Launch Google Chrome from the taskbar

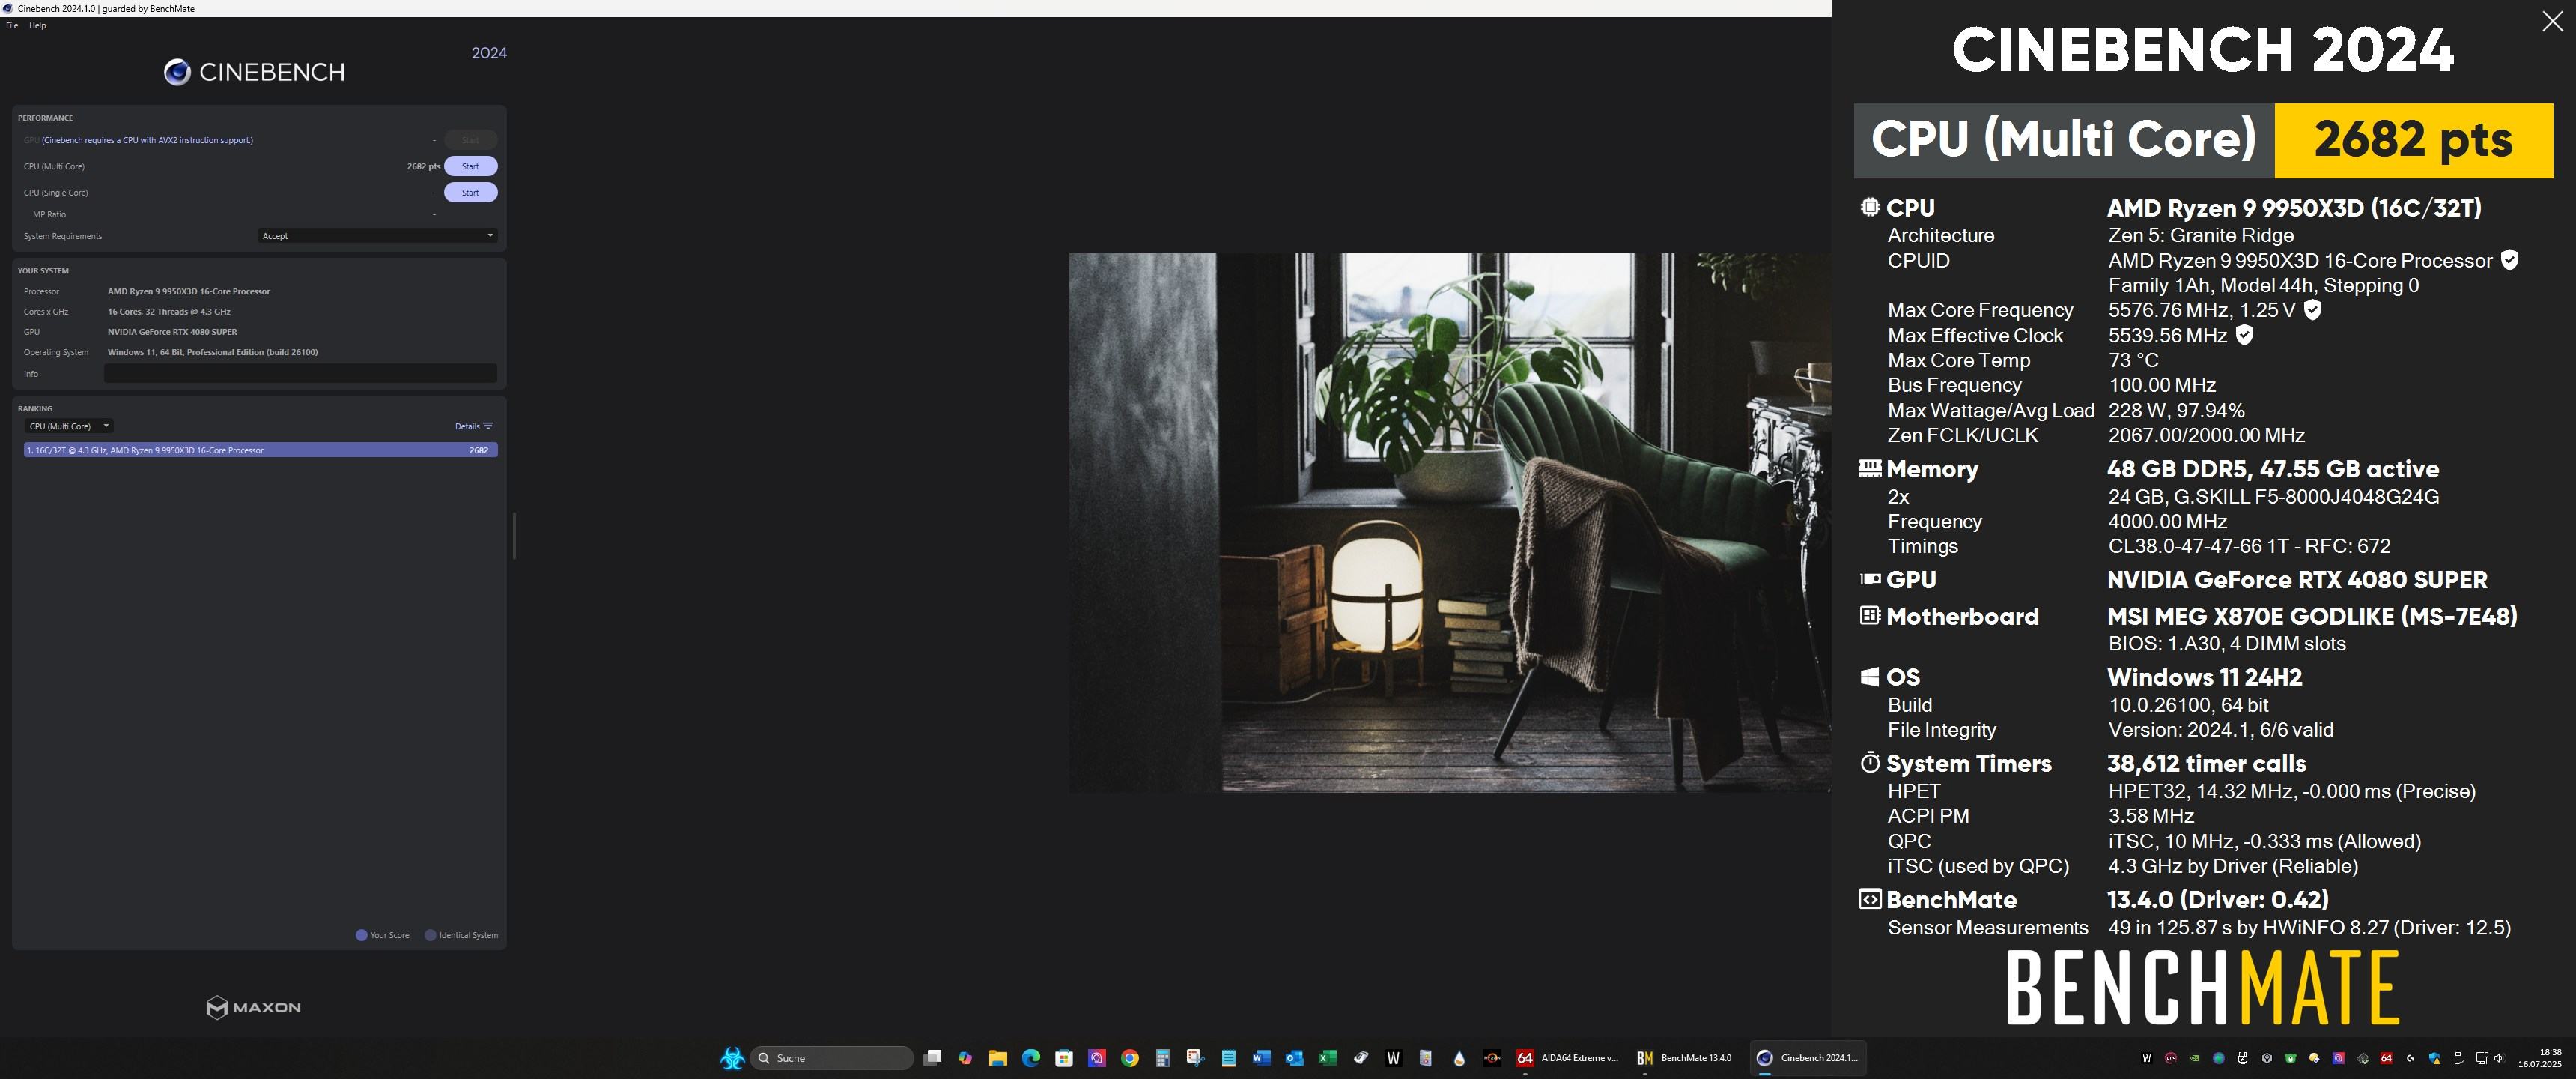pos(1130,1058)
